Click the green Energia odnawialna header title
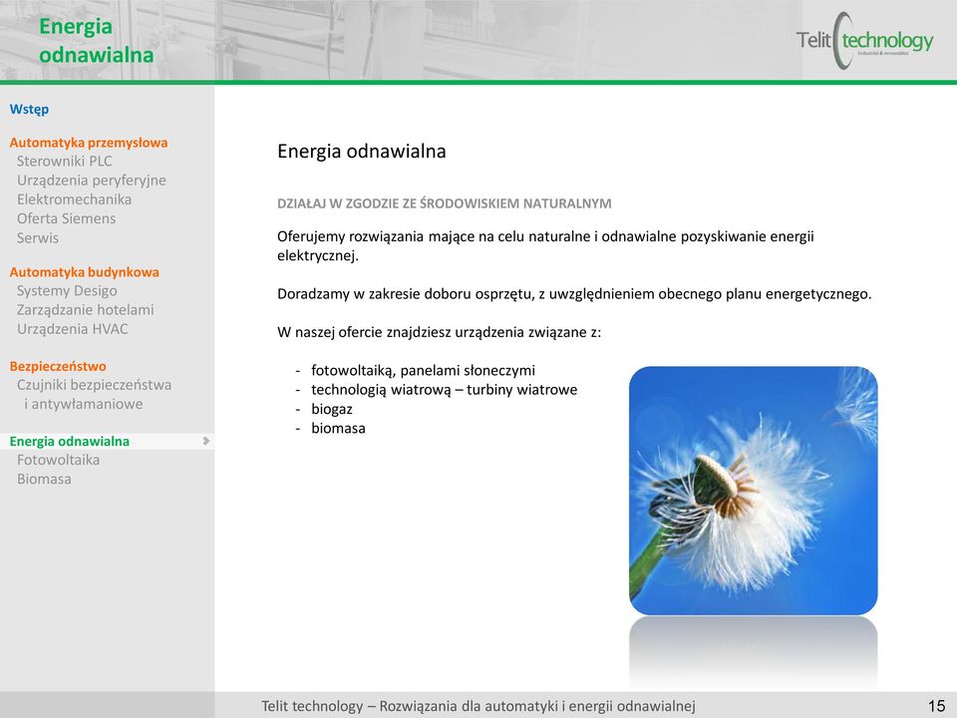The image size is (957, 718). tap(96, 41)
